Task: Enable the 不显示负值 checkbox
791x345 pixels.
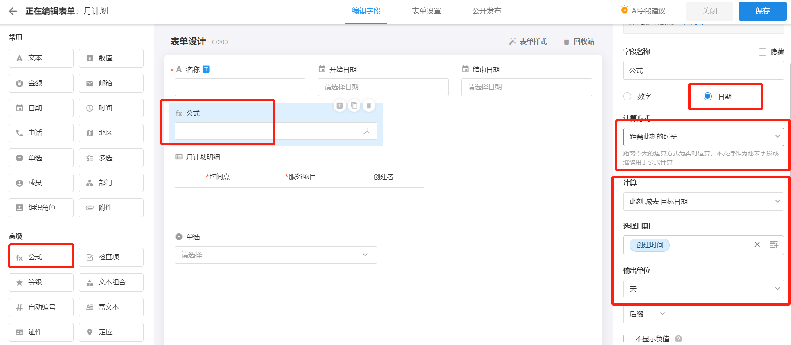Action: click(627, 339)
